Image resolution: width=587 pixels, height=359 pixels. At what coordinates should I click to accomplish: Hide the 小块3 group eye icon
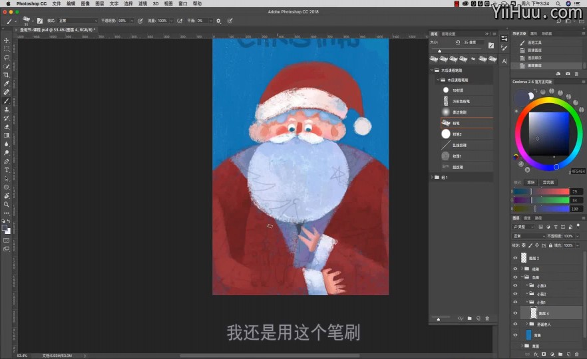(x=515, y=285)
